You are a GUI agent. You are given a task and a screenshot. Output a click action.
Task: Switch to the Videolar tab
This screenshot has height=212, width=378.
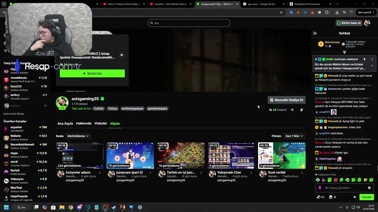[x=101, y=124]
